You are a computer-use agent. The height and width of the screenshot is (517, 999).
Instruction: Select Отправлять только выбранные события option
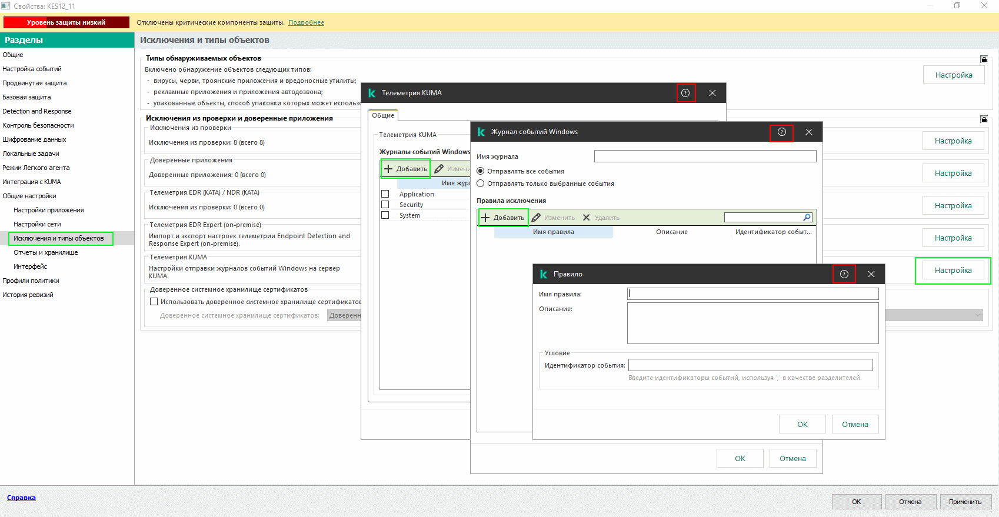[481, 184]
